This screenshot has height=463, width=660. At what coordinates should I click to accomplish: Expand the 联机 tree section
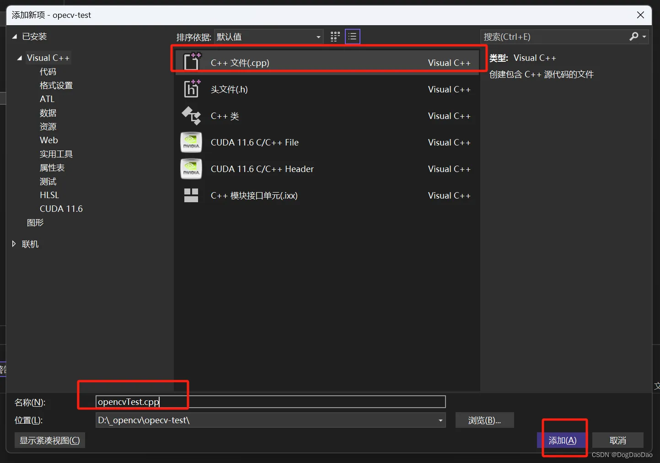click(x=14, y=244)
